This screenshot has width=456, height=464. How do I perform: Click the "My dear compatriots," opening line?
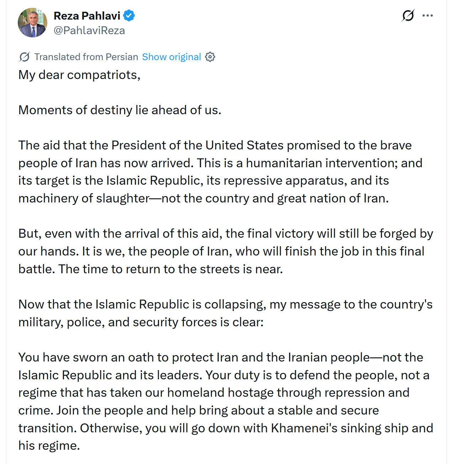tap(79, 75)
